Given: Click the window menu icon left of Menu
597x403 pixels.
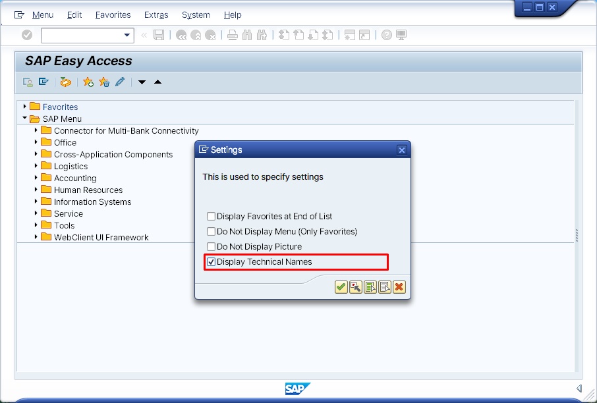Looking at the screenshot, I should pos(19,15).
